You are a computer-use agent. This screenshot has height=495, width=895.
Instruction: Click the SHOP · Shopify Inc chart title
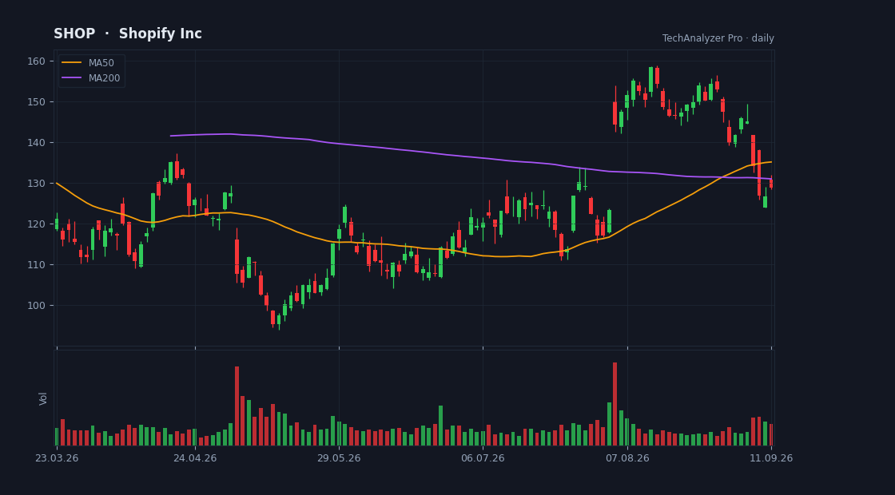click(x=128, y=34)
